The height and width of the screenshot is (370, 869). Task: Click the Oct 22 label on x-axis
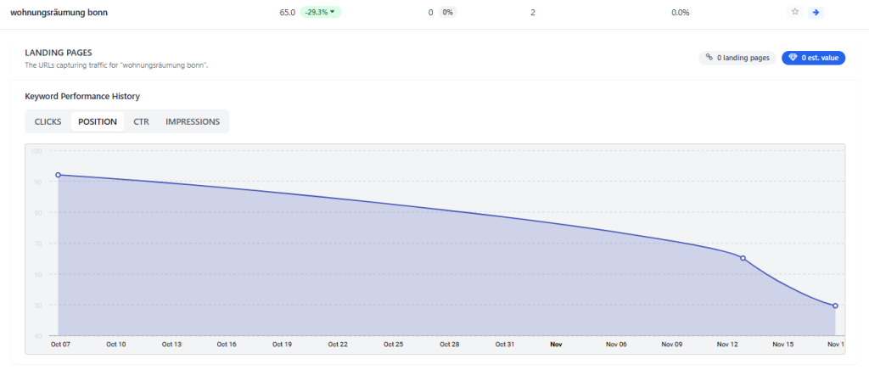[x=337, y=345]
